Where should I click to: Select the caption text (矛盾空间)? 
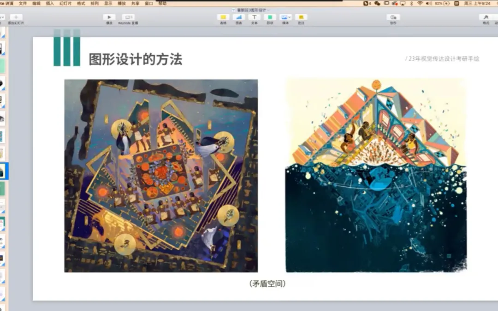267,283
